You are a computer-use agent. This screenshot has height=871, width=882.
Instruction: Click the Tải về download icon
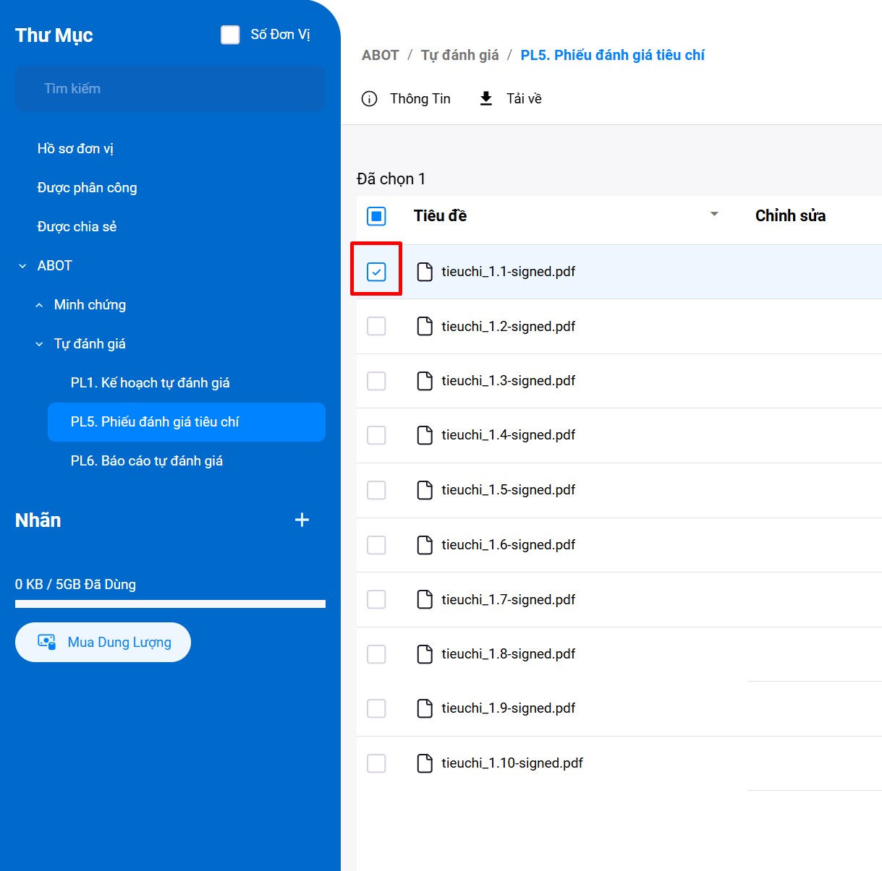tap(486, 98)
